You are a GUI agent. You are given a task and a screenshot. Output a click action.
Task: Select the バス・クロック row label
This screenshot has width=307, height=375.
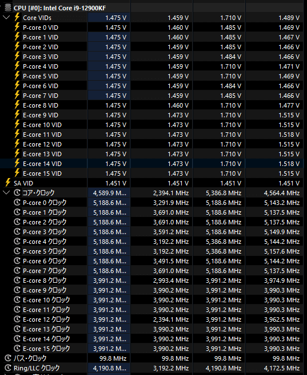click(x=30, y=358)
